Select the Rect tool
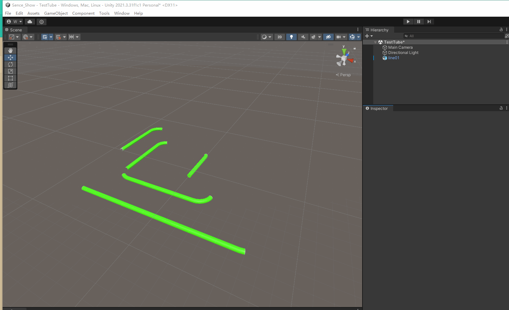The width and height of the screenshot is (509, 310). (x=10, y=78)
